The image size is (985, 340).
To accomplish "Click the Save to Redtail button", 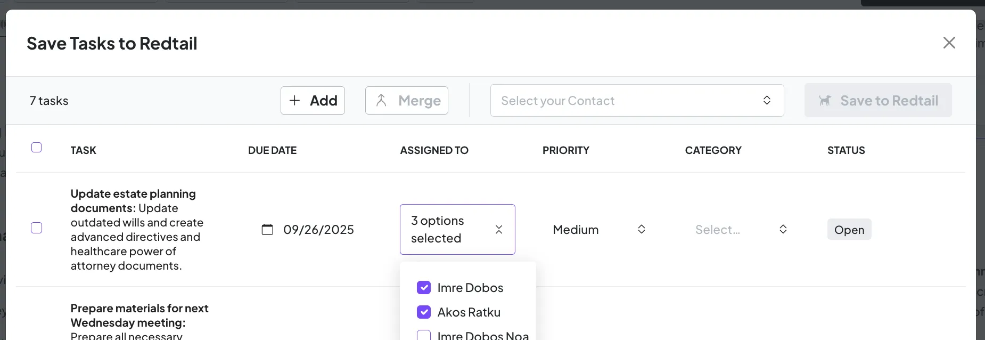I will click(879, 100).
